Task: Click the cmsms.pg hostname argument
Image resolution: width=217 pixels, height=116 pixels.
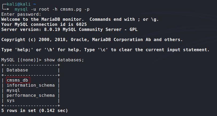Action: click(71, 9)
